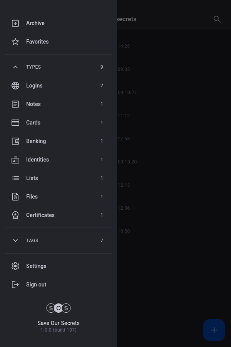Collapse the TYPES section chevron
The image size is (231, 347).
pos(15,67)
